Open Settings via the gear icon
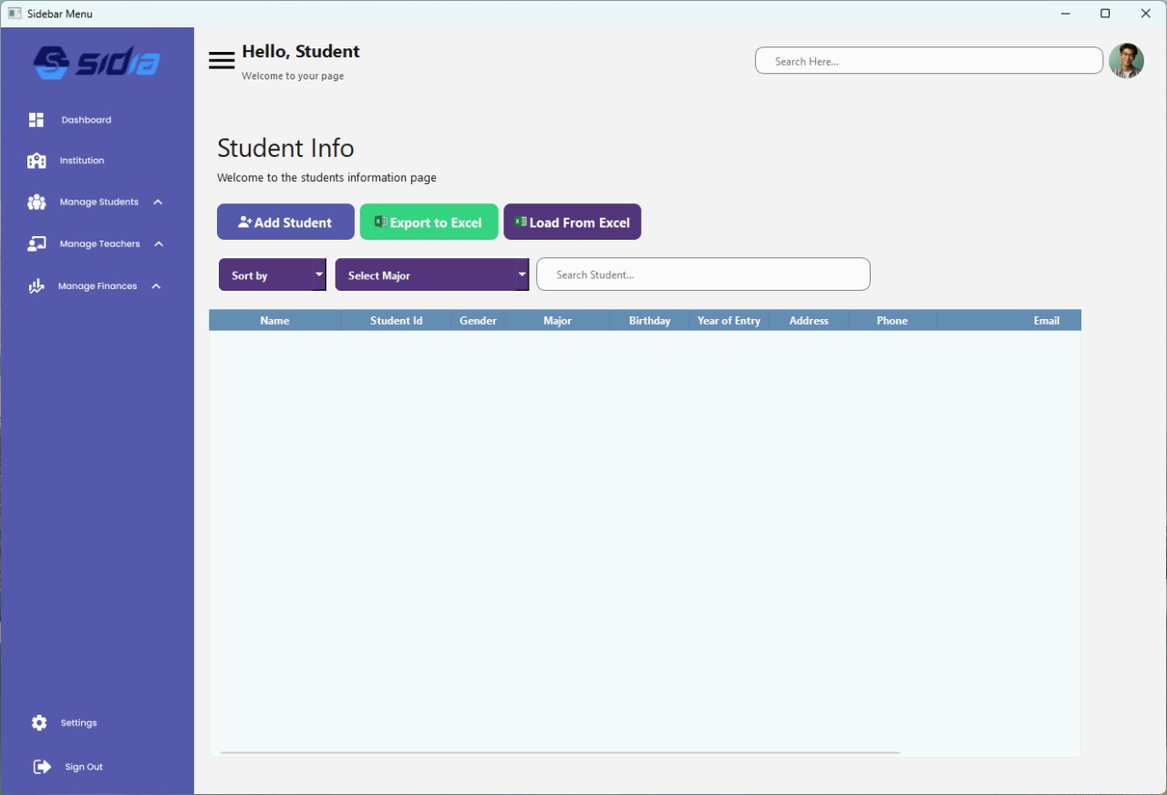The width and height of the screenshot is (1167, 795). [38, 723]
